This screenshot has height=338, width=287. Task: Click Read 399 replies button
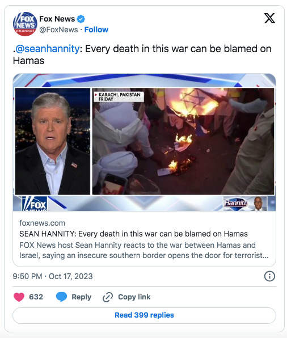[x=144, y=315]
